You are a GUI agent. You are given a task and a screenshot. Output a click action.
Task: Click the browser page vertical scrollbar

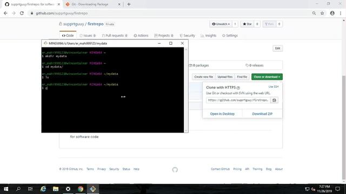tap(344, 128)
